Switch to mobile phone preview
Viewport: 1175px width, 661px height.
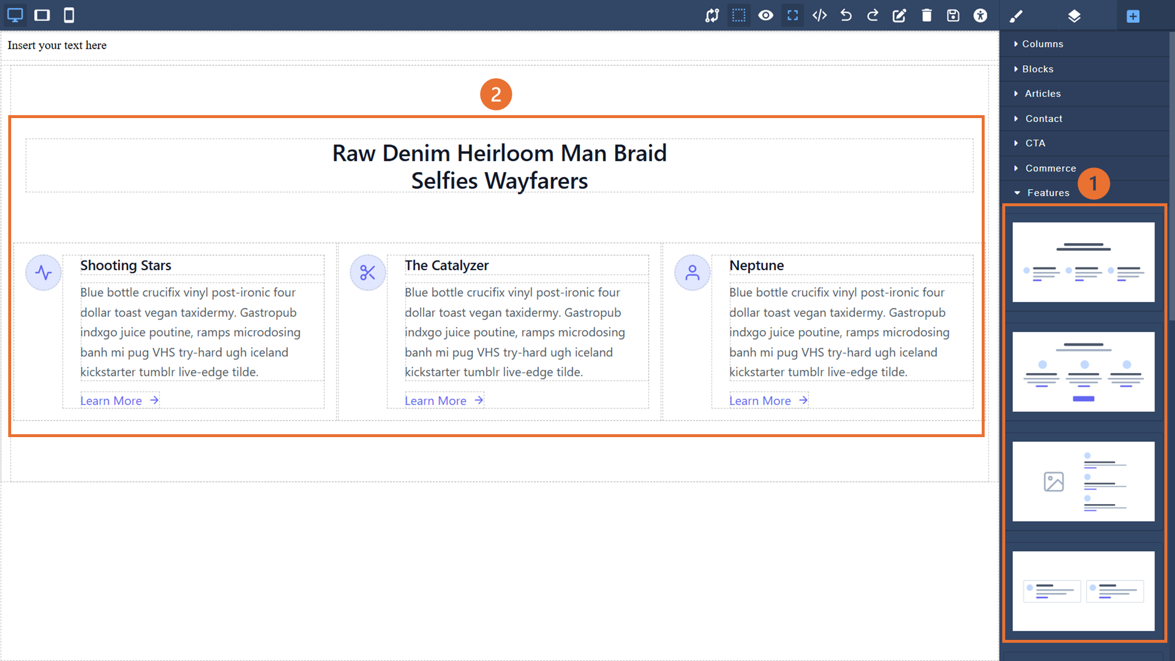(x=69, y=15)
